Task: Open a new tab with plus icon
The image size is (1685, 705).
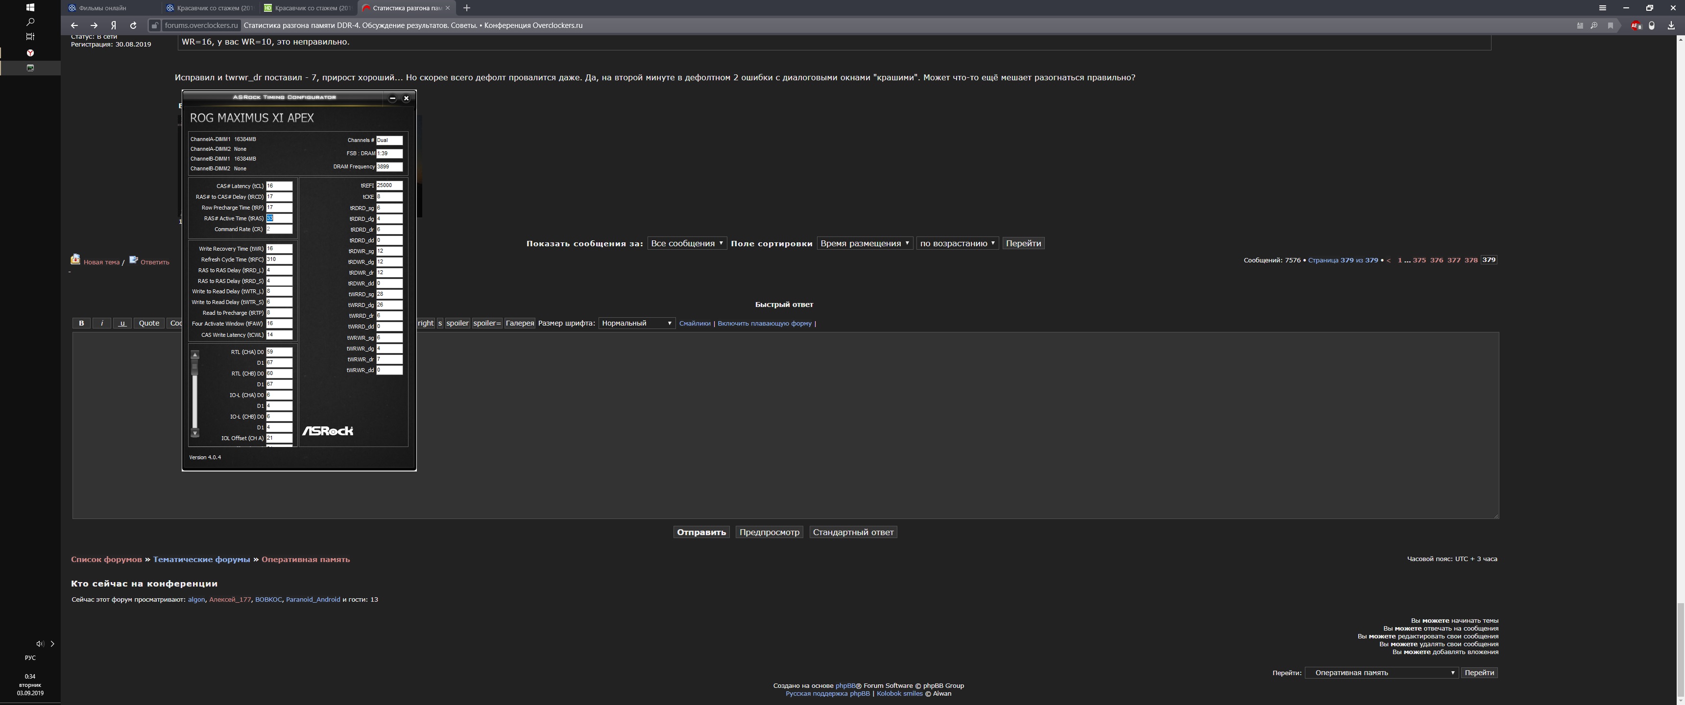Action: pyautogui.click(x=466, y=8)
